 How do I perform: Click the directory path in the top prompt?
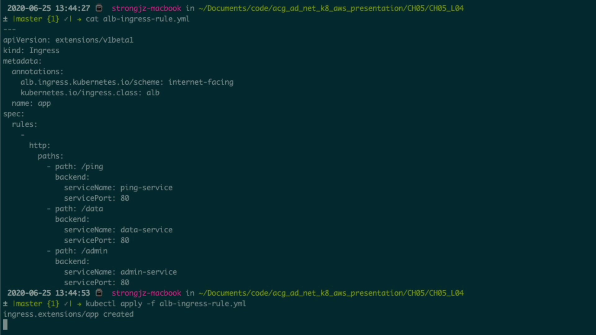[x=331, y=8]
